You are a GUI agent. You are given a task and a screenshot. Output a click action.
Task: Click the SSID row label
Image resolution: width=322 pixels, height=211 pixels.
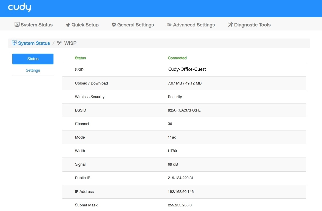click(x=79, y=70)
